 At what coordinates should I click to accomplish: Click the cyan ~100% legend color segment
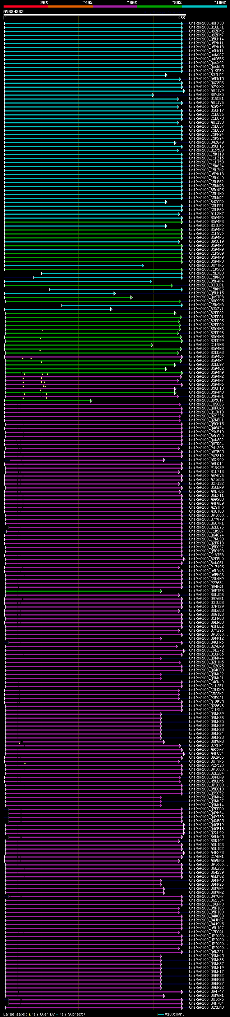tap(204, 6)
